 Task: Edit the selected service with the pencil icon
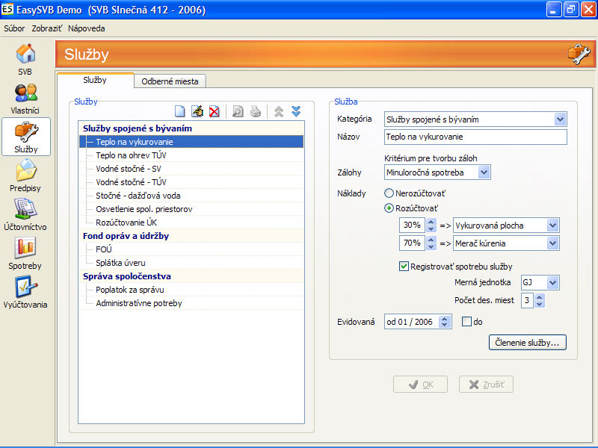tap(197, 111)
